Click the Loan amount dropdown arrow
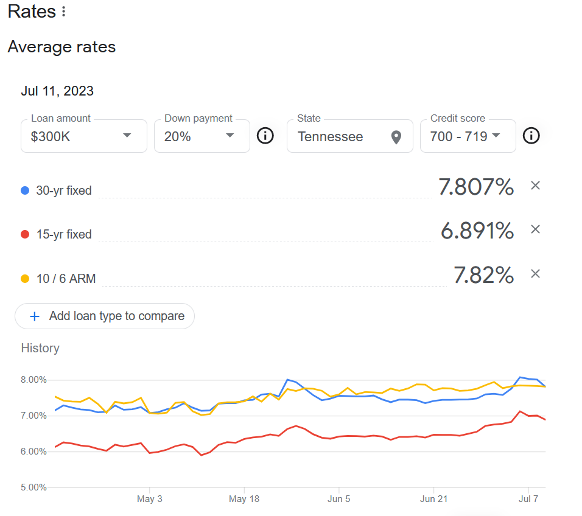582x516 pixels. [x=127, y=136]
